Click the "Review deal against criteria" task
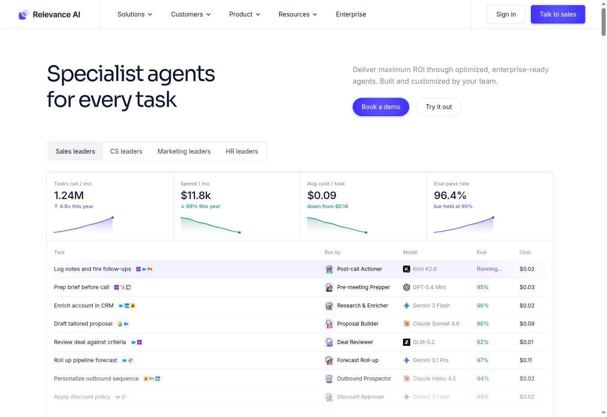607x417 pixels. pos(90,342)
